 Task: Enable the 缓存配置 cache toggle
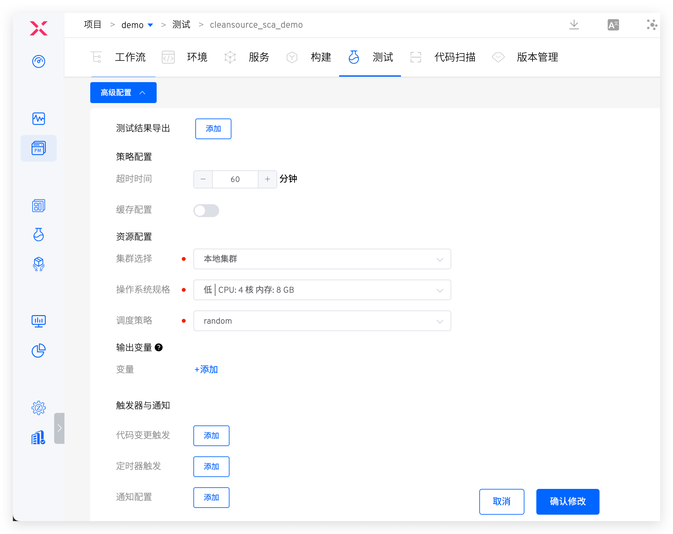point(206,211)
